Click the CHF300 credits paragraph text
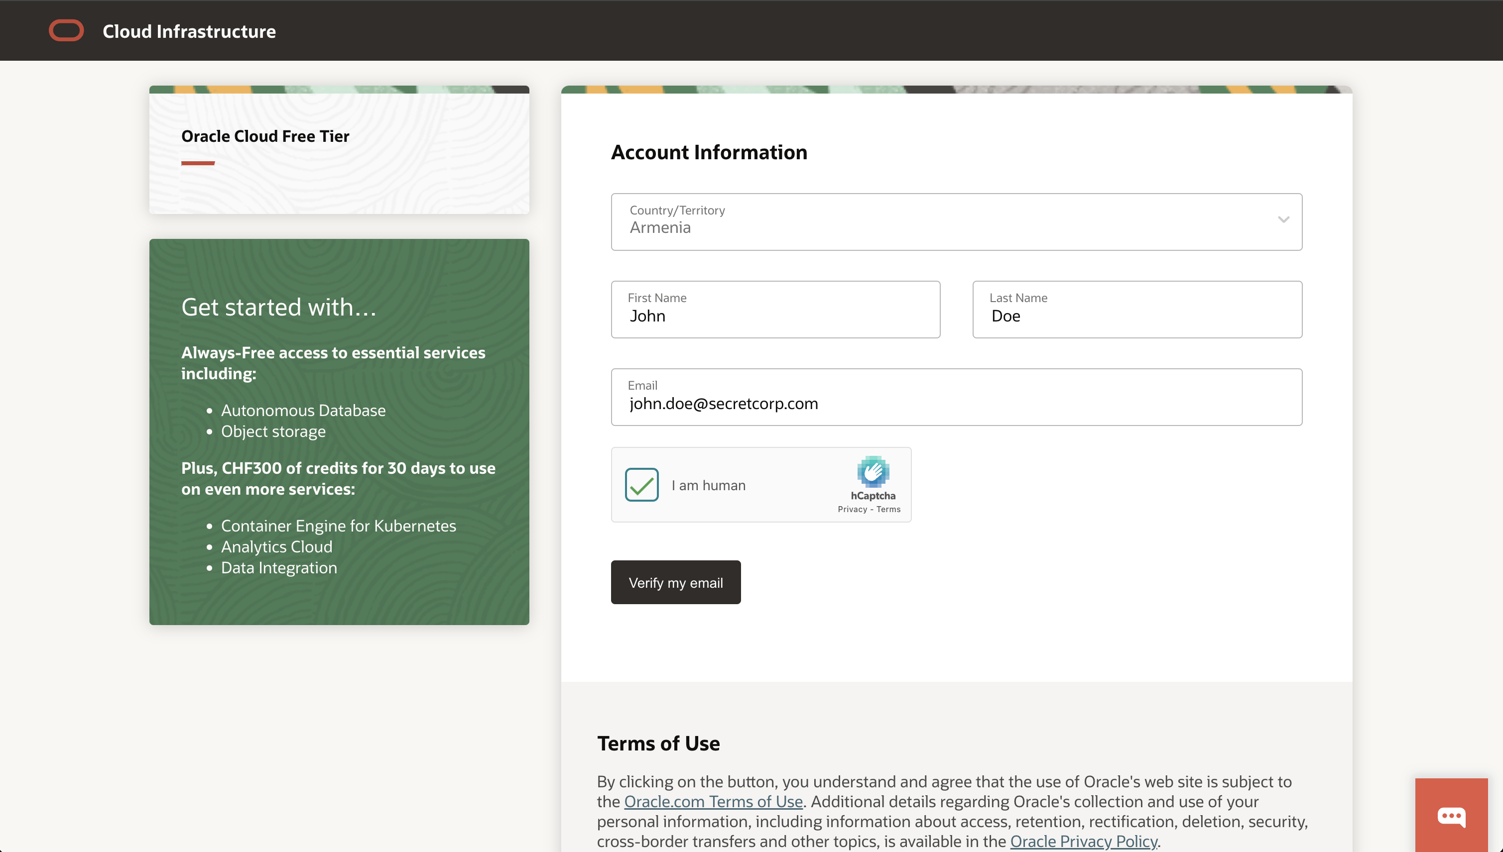The width and height of the screenshot is (1503, 852). [338, 478]
